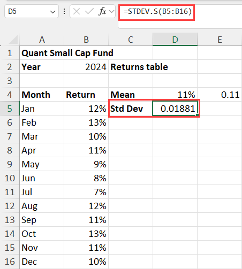Click the Sep month cell

click(42, 220)
